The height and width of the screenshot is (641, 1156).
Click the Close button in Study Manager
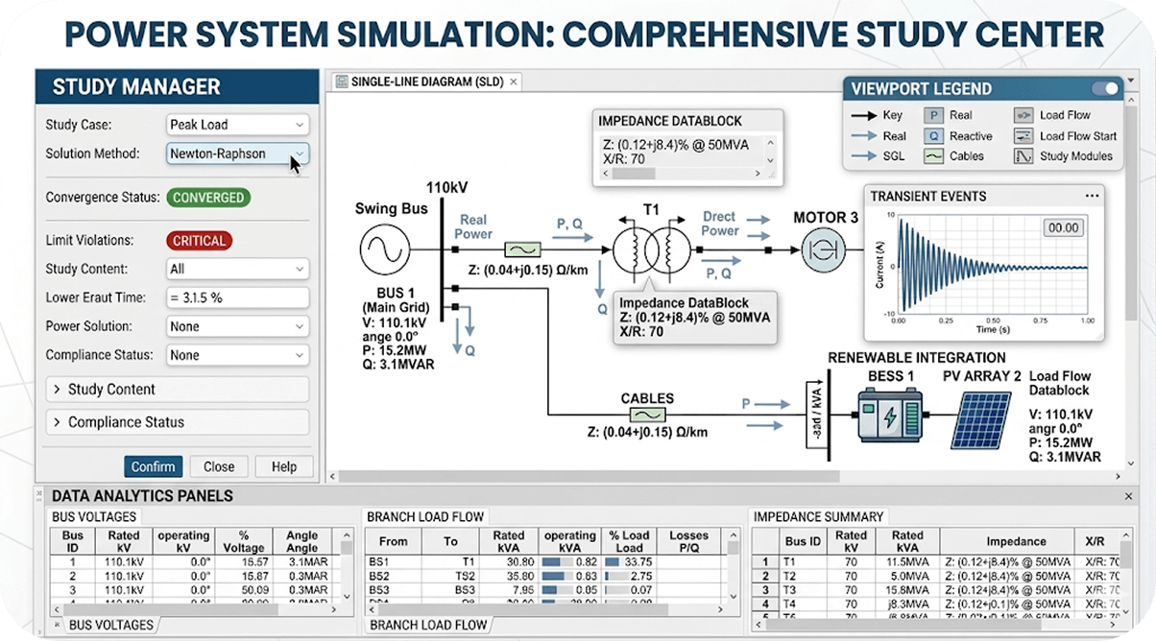(x=219, y=466)
